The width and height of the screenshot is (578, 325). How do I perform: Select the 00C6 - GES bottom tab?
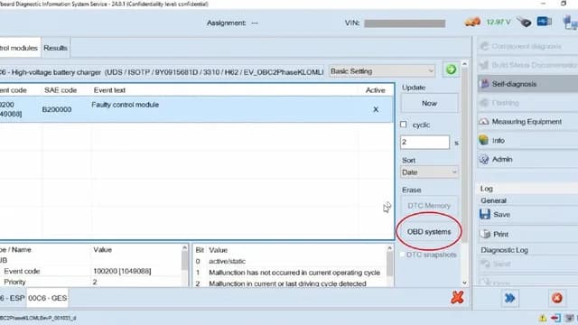[x=48, y=298]
